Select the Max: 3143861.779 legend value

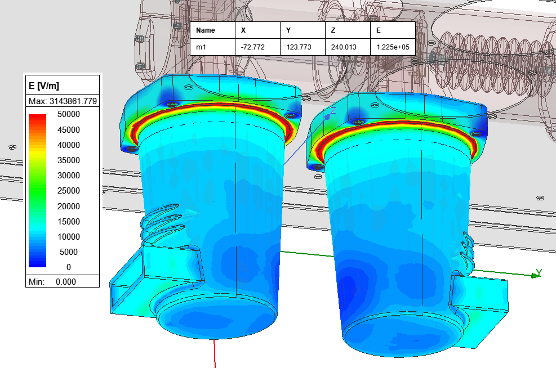[x=63, y=101]
